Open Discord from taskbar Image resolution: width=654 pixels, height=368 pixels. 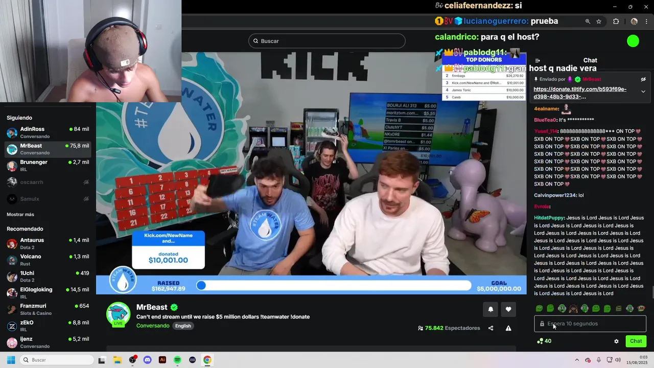point(147,360)
